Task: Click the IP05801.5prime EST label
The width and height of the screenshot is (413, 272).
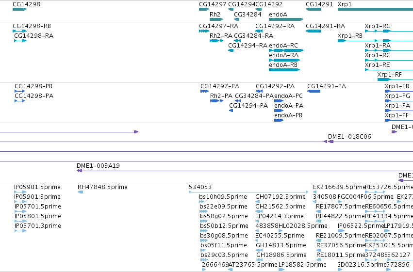Action: [x=38, y=217]
